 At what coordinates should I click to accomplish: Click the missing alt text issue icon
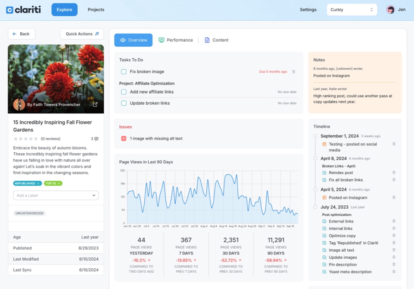124,138
